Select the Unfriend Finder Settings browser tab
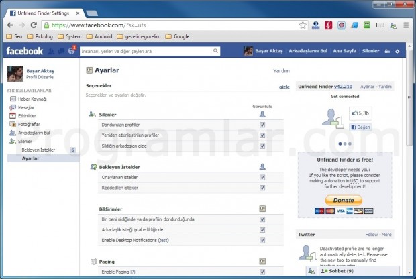Screen dimensions: 416x279 pyautogui.click(x=44, y=13)
